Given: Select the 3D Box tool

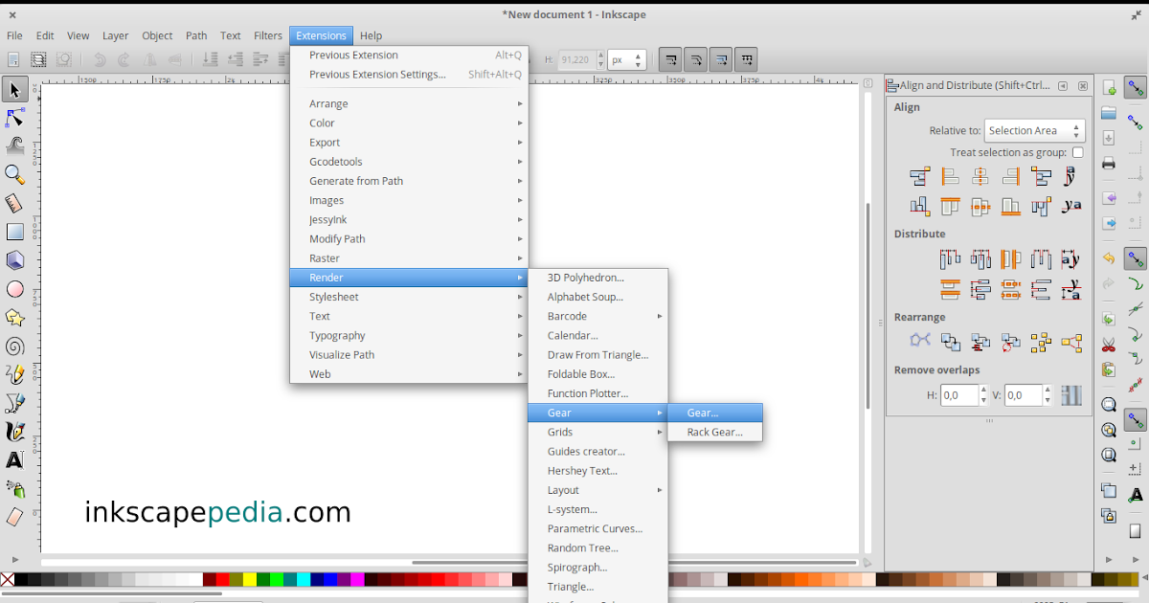Looking at the screenshot, I should [14, 260].
